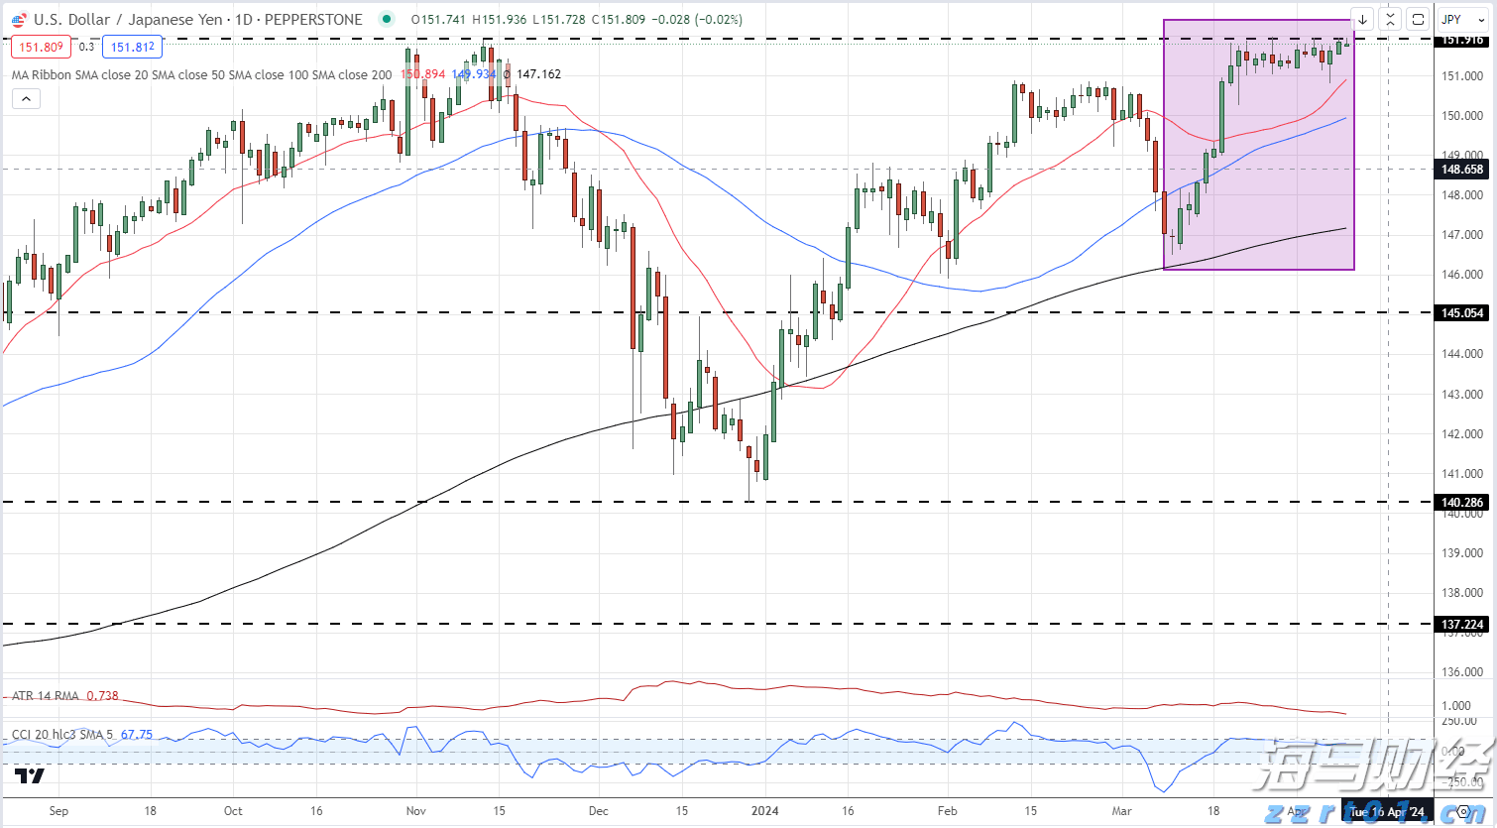
Task: Click the green market status dot
Action: pos(387,20)
